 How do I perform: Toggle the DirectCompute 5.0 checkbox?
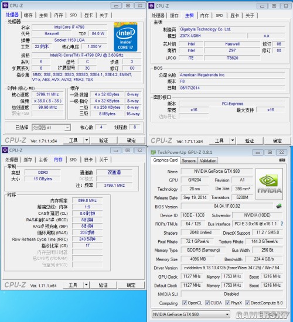tap(247, 303)
